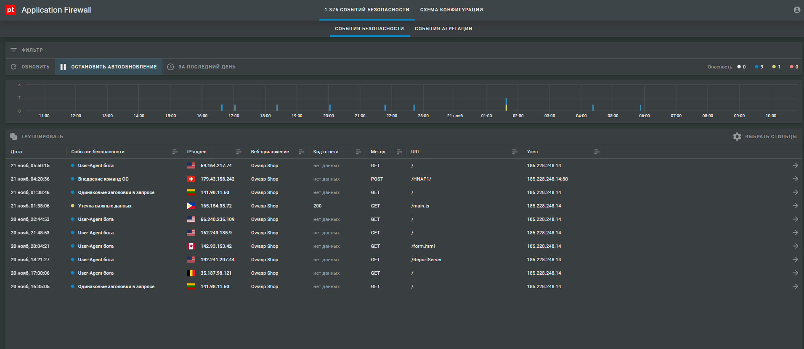The height and width of the screenshot is (349, 804).
Task: Open details arrow for 179.43.158.242 event
Action: pyautogui.click(x=795, y=179)
